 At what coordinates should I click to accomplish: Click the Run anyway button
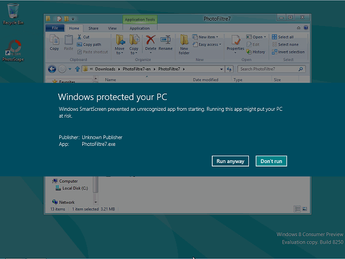tap(230, 161)
